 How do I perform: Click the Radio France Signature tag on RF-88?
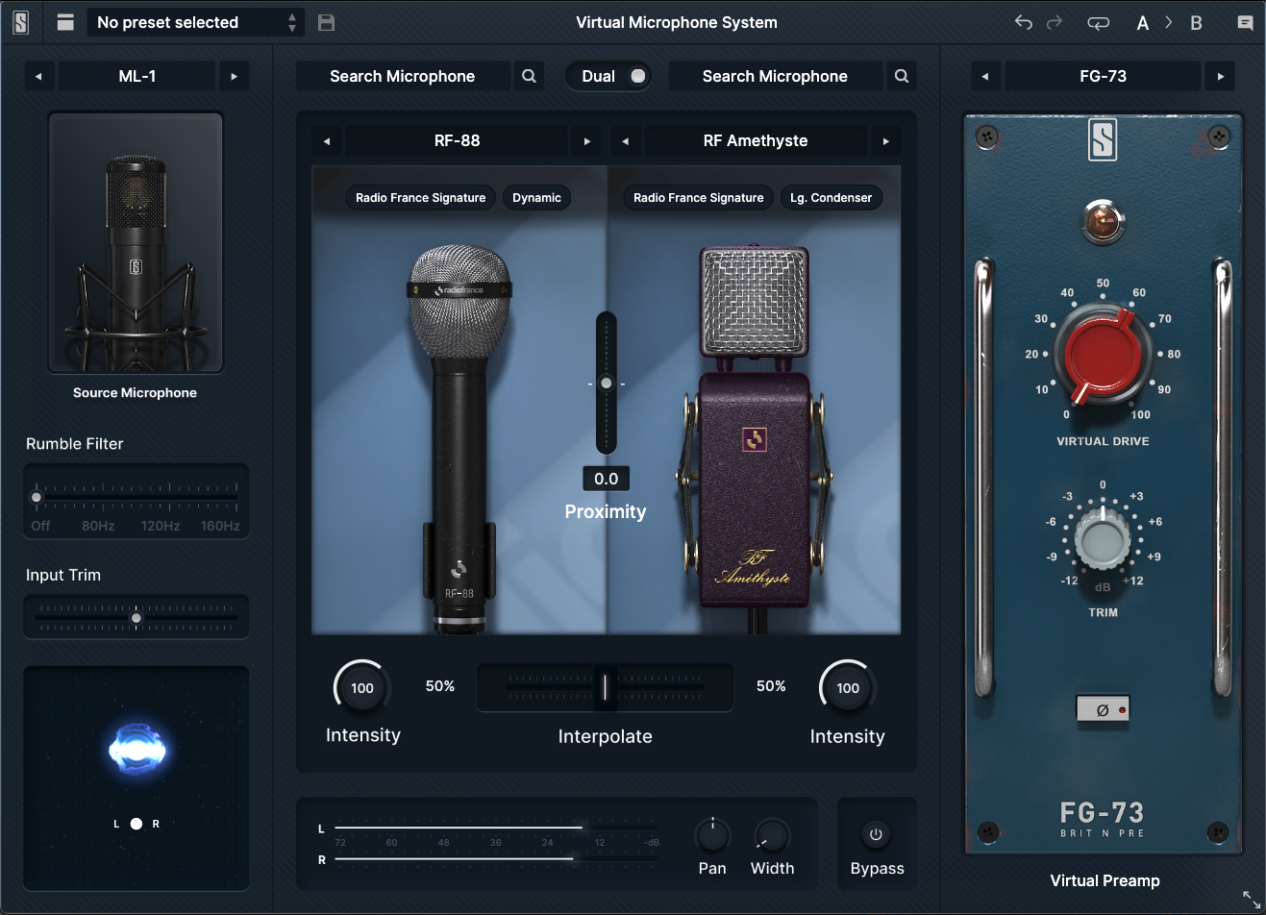click(420, 198)
